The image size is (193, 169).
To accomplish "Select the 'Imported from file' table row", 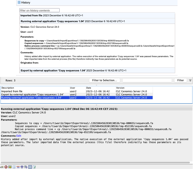I will (35, 91).
